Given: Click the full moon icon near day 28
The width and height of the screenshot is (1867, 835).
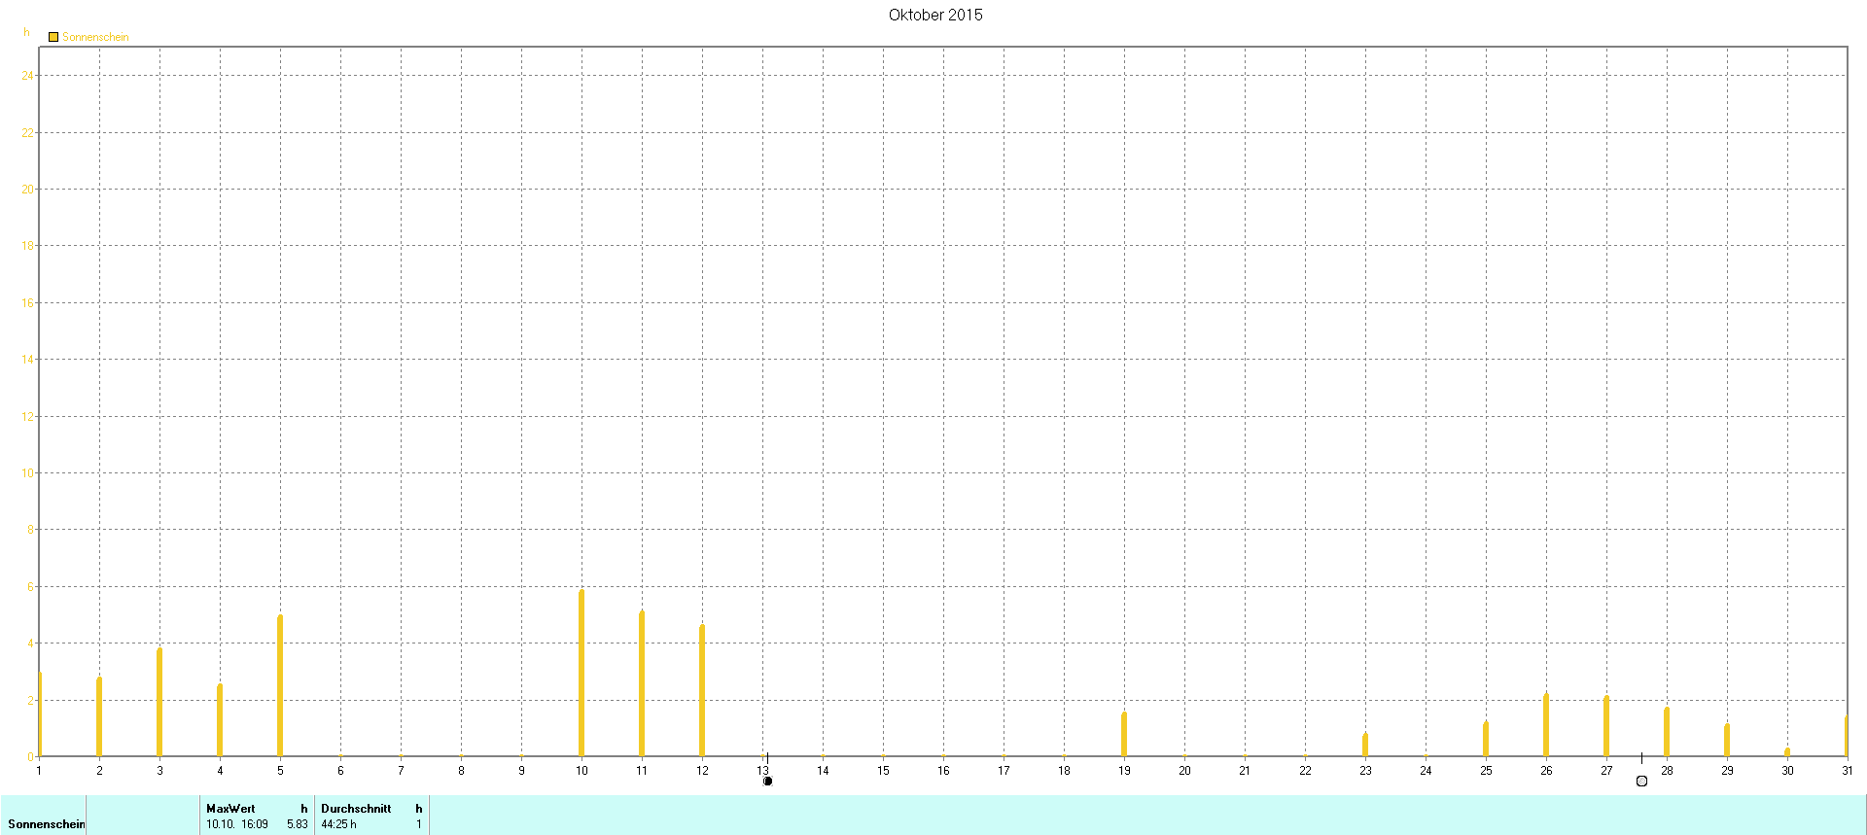Looking at the screenshot, I should click(x=1641, y=781).
